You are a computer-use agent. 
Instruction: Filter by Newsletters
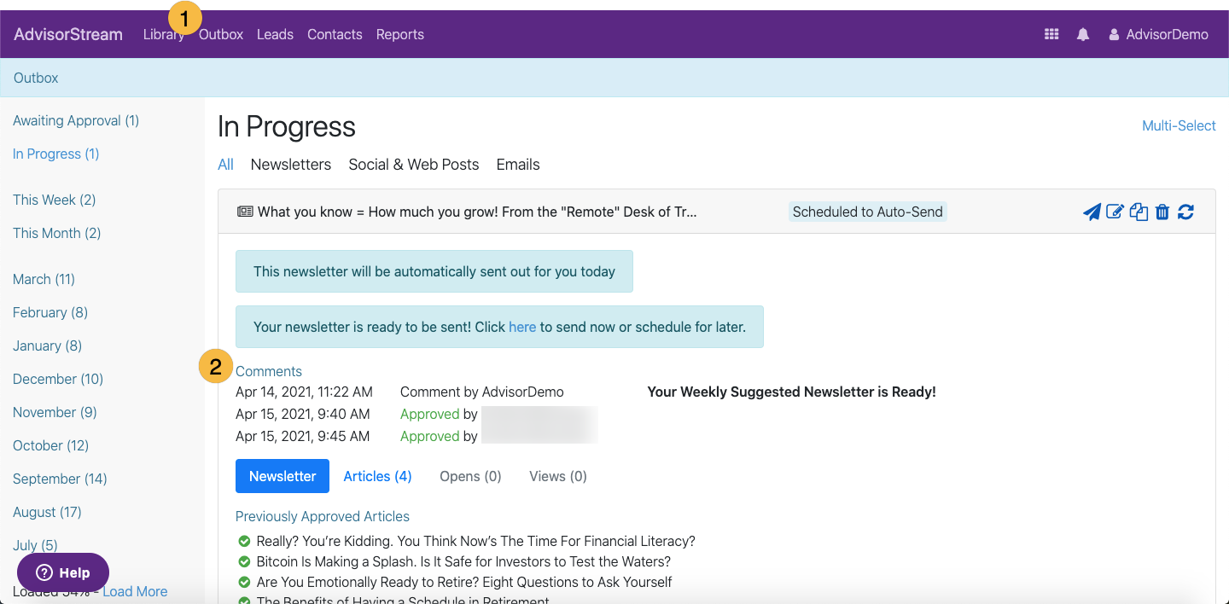(291, 165)
